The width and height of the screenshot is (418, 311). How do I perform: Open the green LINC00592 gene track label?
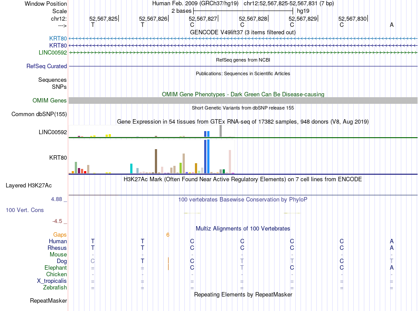(x=53, y=52)
